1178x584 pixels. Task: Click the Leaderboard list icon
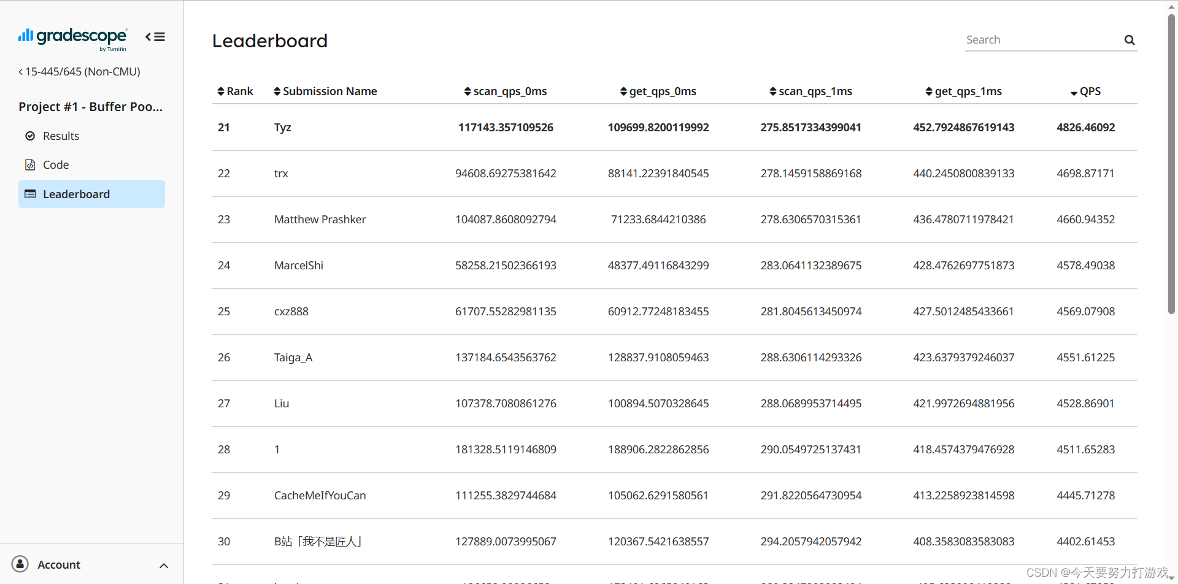click(30, 194)
